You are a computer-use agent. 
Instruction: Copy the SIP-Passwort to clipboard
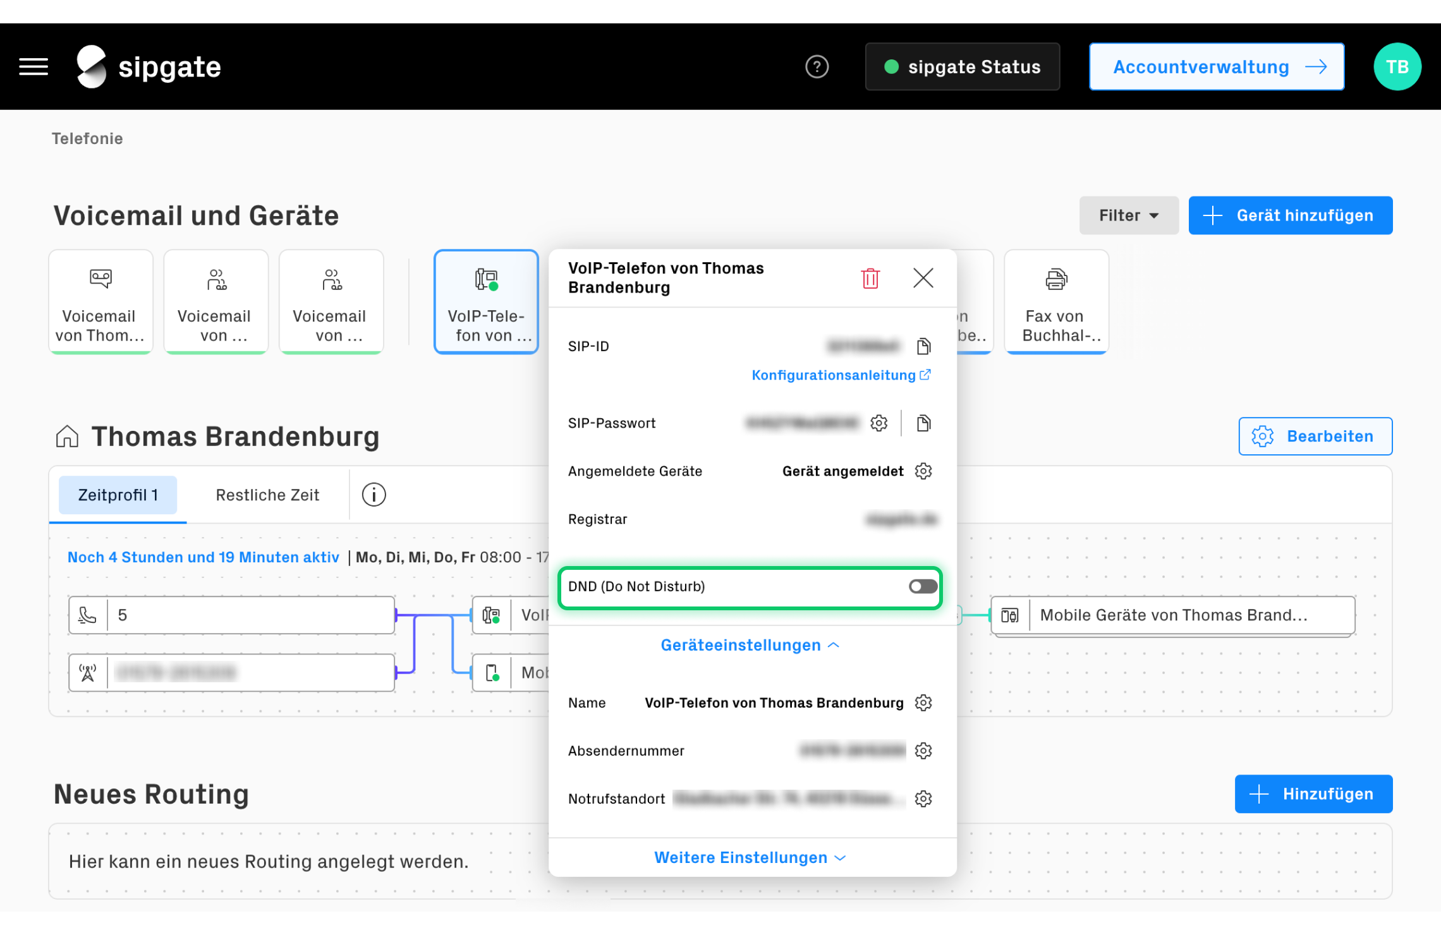click(923, 423)
